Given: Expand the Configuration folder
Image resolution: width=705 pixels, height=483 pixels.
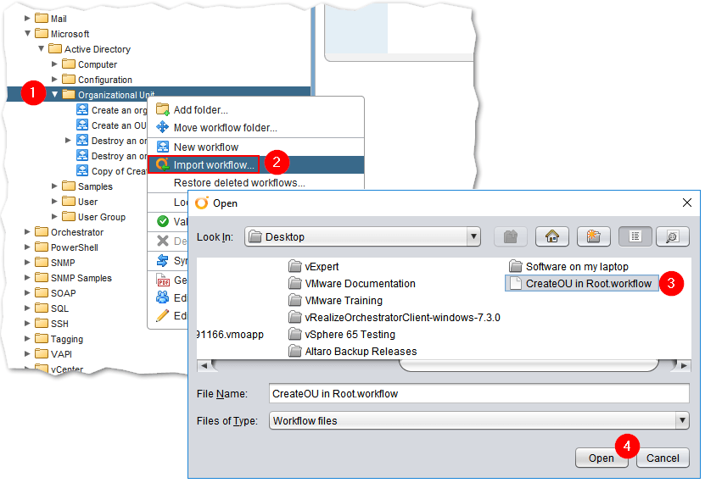Looking at the screenshot, I should tap(55, 80).
